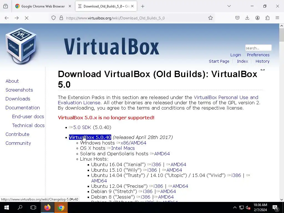
Task: Select the Download_Old_Builds_5_0 tab
Action: [106, 6]
